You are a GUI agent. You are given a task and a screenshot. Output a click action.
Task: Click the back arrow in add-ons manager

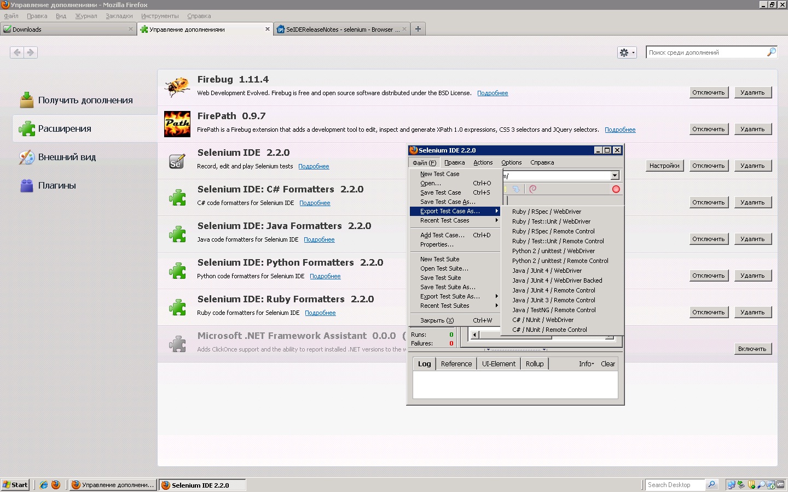click(x=17, y=52)
